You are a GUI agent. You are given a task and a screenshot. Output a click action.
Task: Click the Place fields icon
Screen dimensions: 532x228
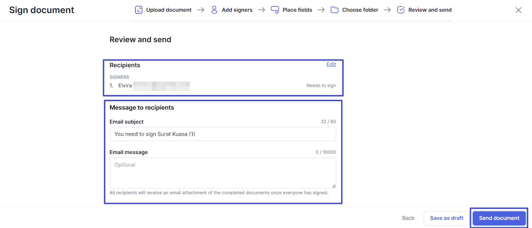point(275,10)
